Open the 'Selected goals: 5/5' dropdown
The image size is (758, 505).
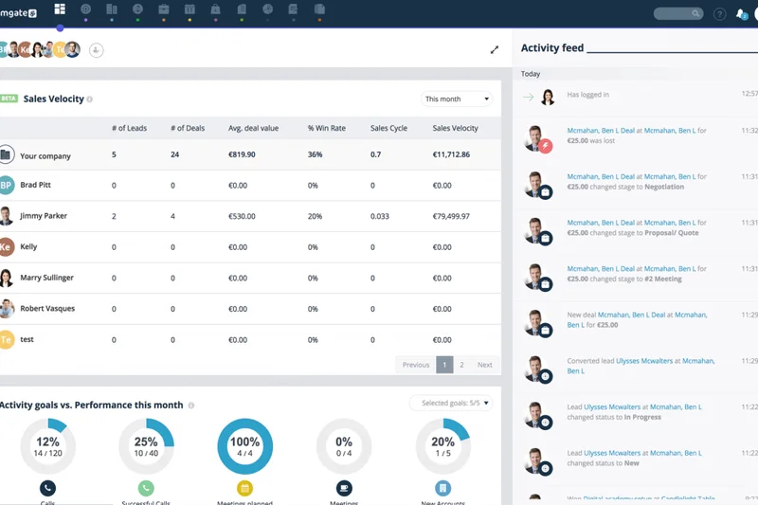click(451, 403)
